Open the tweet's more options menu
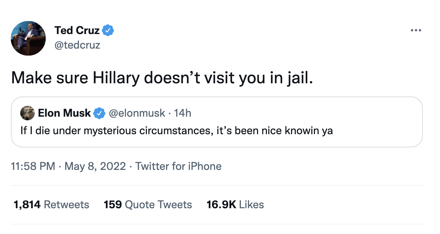Image resolution: width=440 pixels, height=234 pixels. 416,30
